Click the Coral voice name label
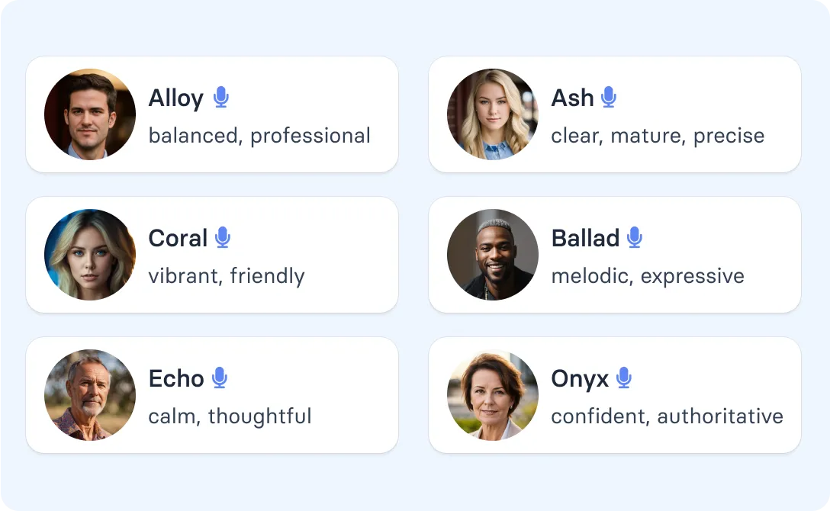Viewport: 830px width, 511px height. click(x=179, y=237)
